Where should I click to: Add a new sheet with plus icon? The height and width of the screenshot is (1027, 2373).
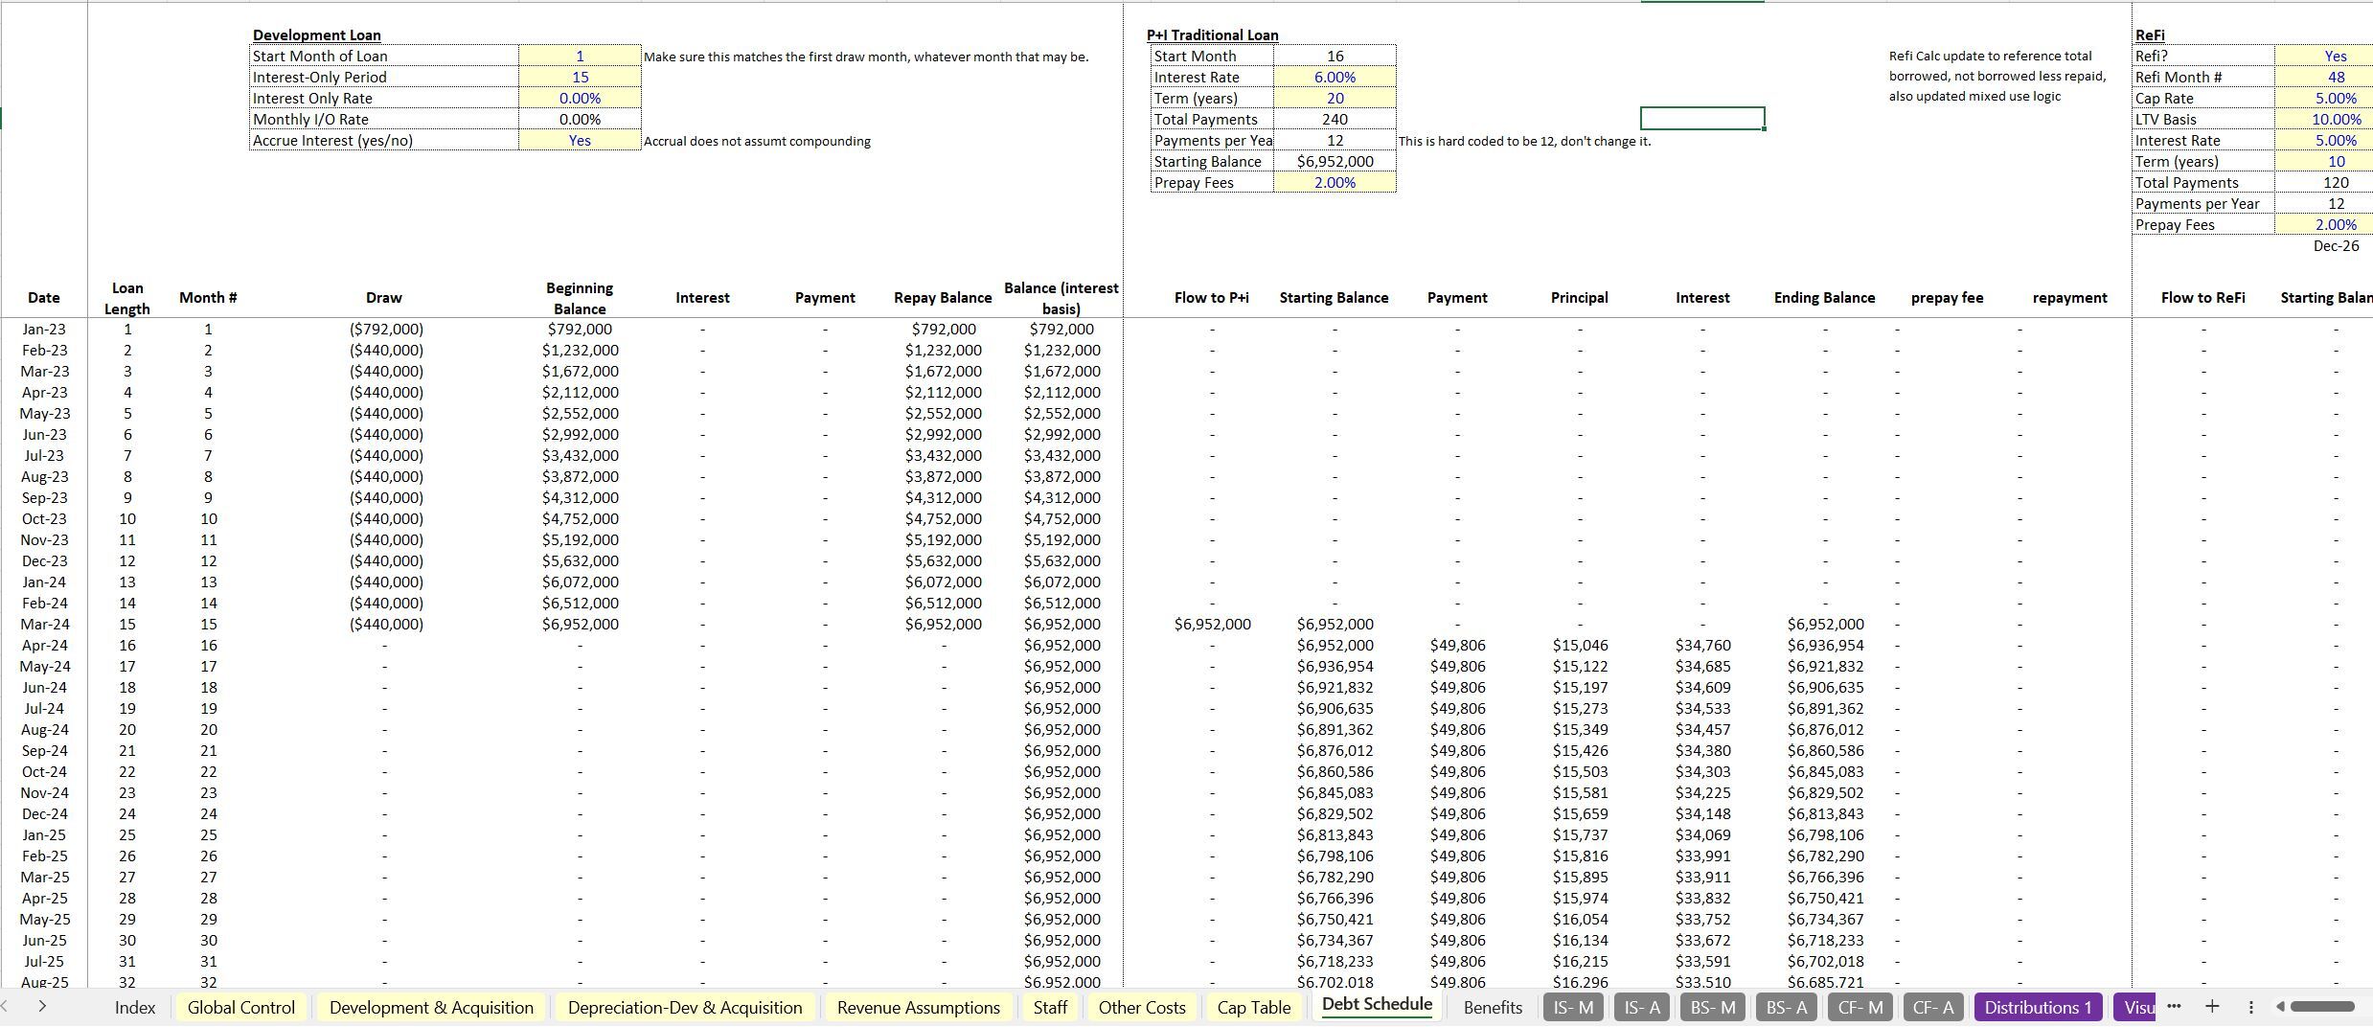point(2212,1006)
